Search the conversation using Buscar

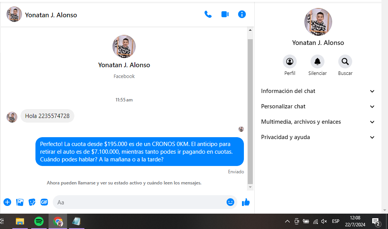[x=345, y=62]
